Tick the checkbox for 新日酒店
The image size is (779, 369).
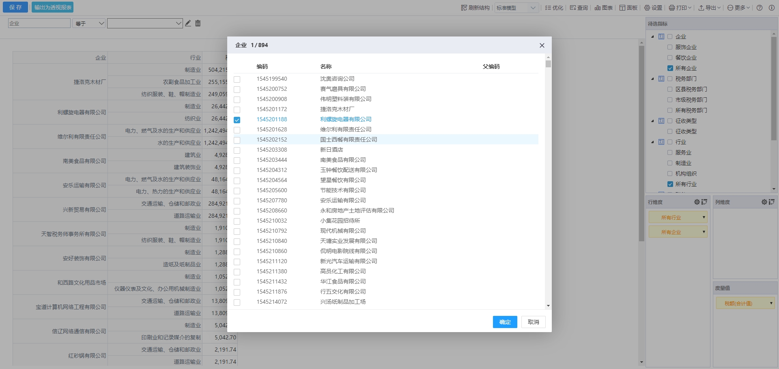tap(237, 150)
